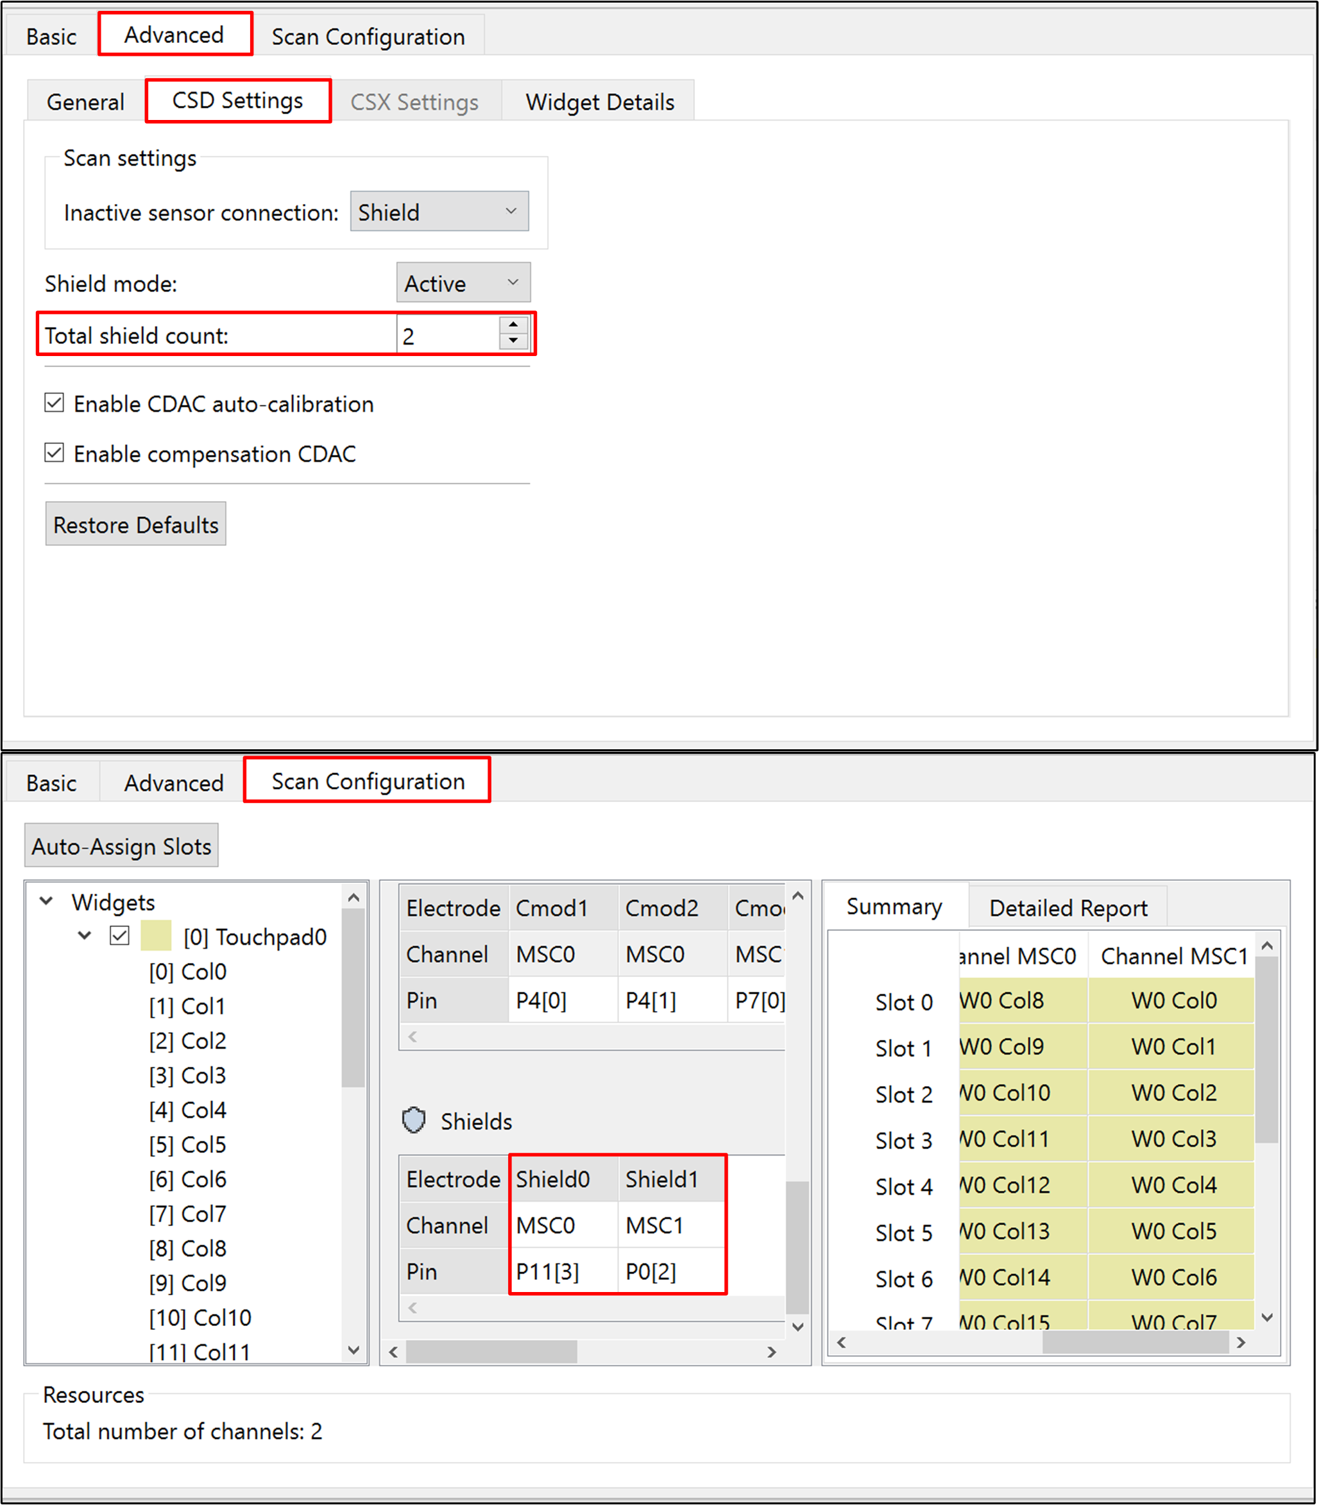Select [9] Col9 in widget tree

pos(188,1283)
